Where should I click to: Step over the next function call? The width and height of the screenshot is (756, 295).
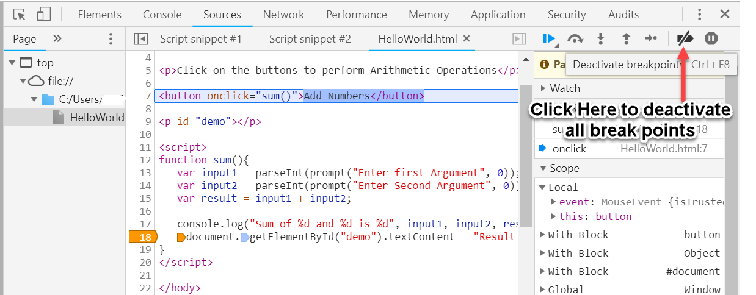(x=575, y=39)
